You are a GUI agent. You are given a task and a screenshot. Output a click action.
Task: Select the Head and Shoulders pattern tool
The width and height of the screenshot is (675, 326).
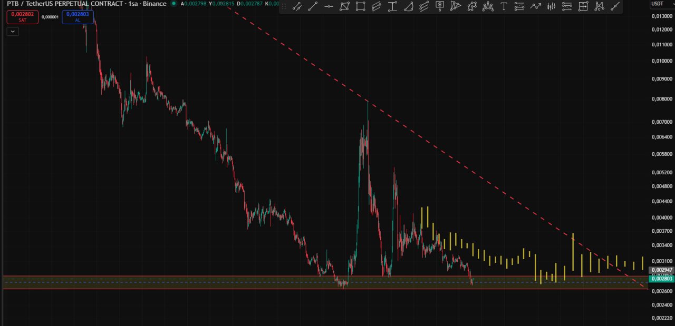point(488,6)
